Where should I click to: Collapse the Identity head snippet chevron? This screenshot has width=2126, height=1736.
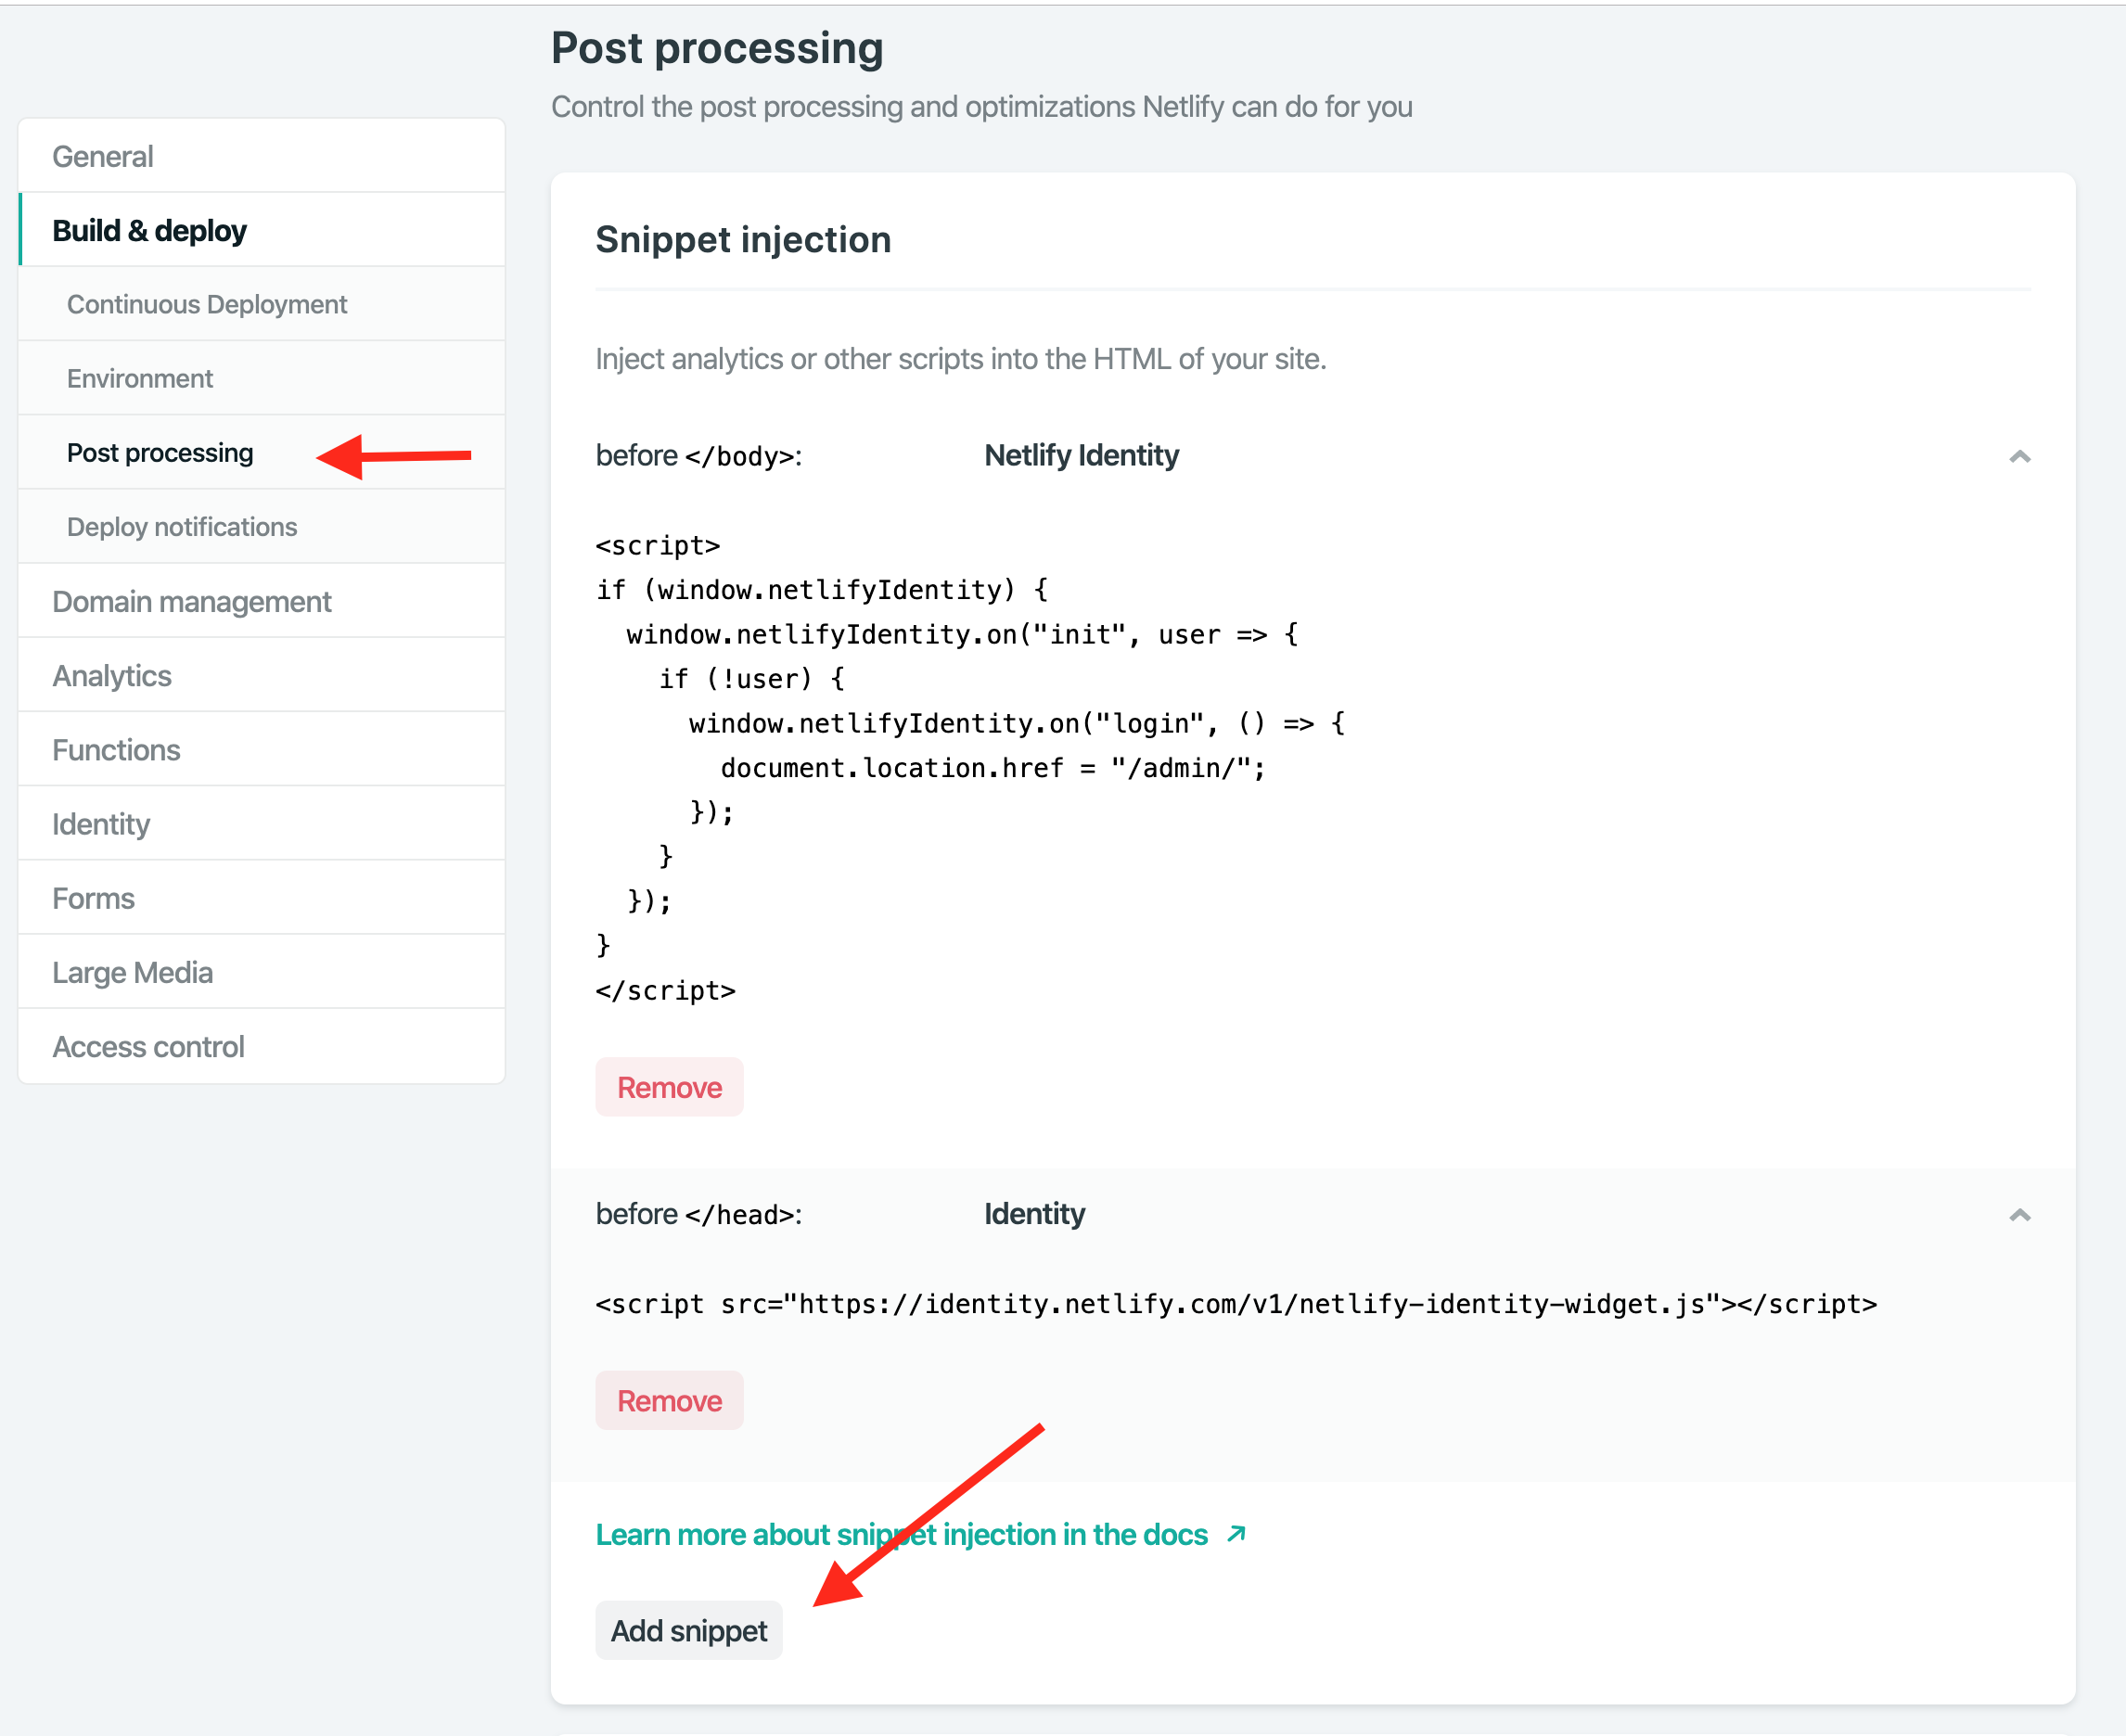point(2019,1214)
